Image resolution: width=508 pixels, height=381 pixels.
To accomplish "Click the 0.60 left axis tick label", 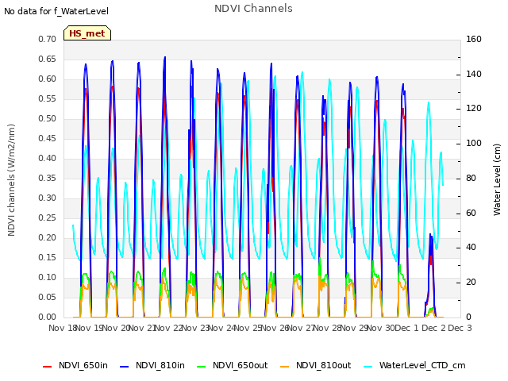I will [x=47, y=79].
